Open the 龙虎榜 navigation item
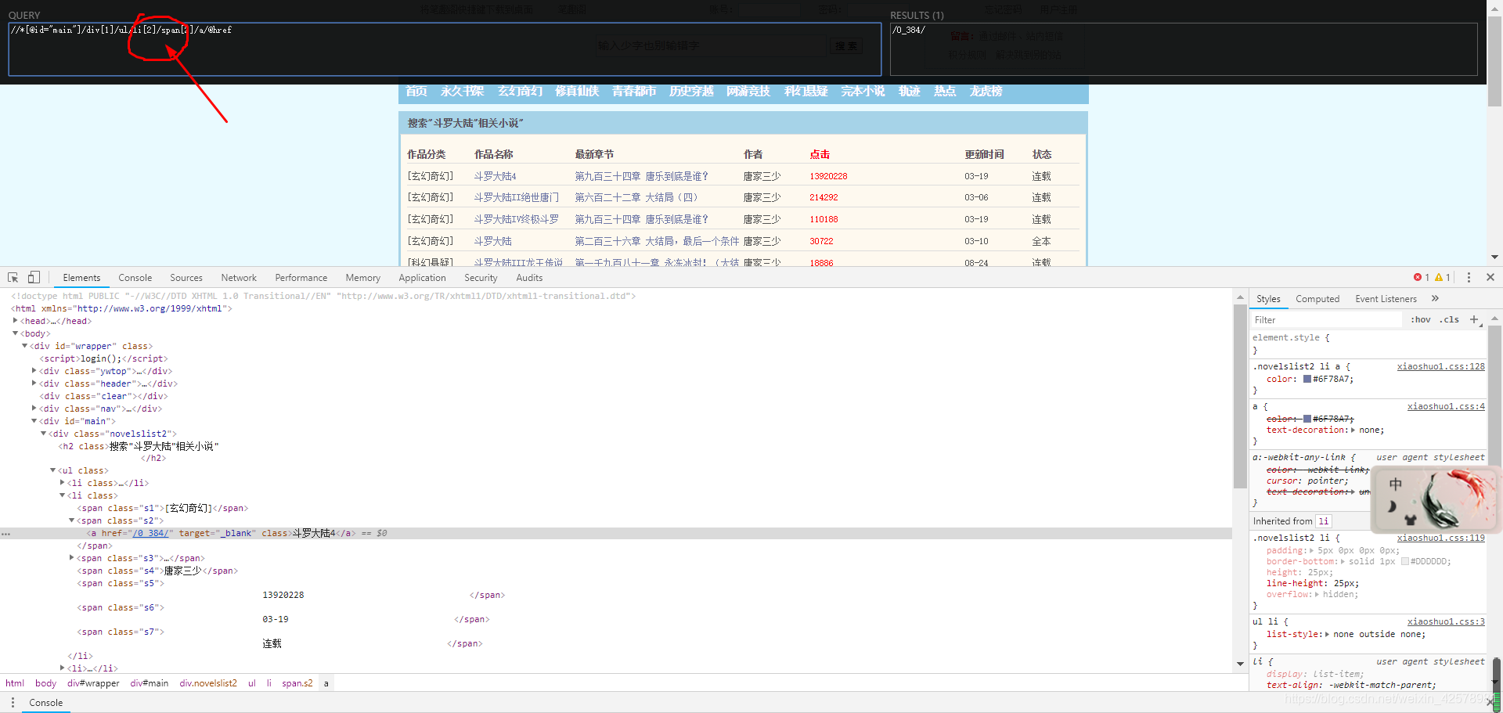1503x713 pixels. 986,92
